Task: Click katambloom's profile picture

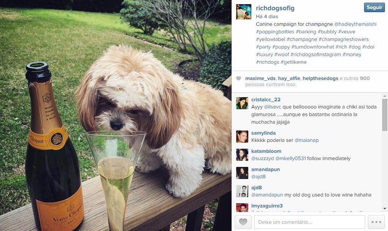Action: click(242, 155)
